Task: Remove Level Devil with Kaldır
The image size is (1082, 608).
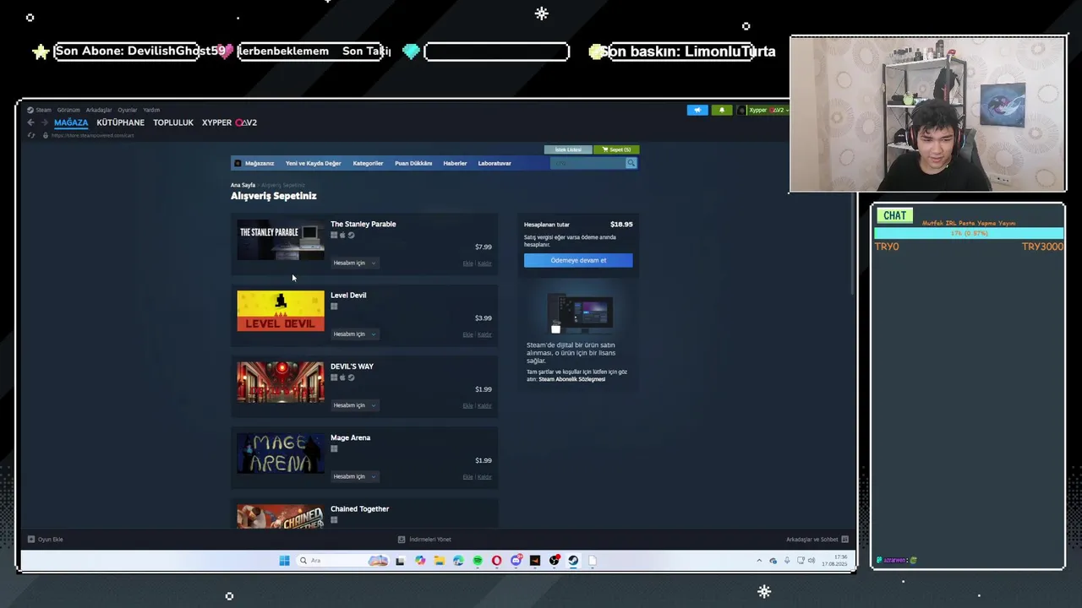Action: (484, 334)
